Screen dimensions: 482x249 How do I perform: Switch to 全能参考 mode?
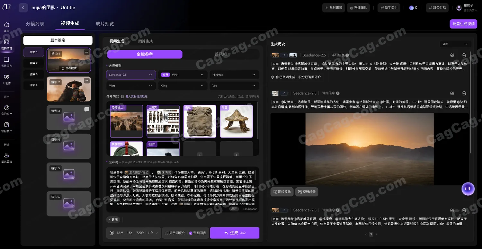coord(145,54)
